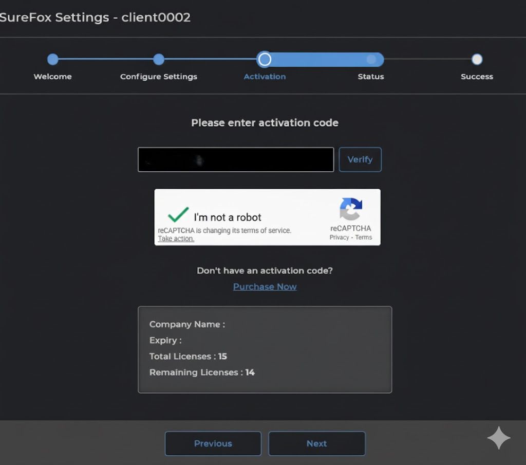Click the Configure Settings step circle
Image resolution: width=526 pixels, height=465 pixels.
point(159,60)
